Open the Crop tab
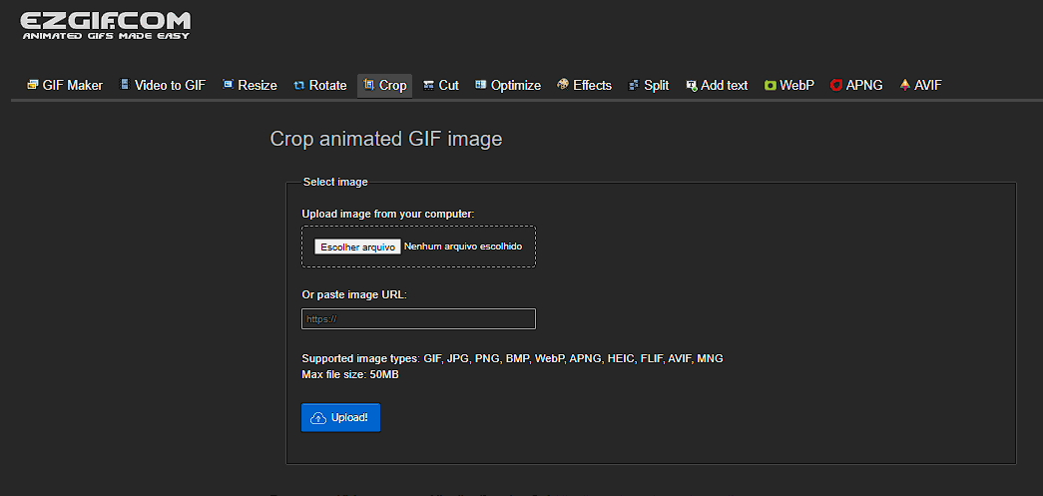1043x496 pixels. (x=384, y=86)
